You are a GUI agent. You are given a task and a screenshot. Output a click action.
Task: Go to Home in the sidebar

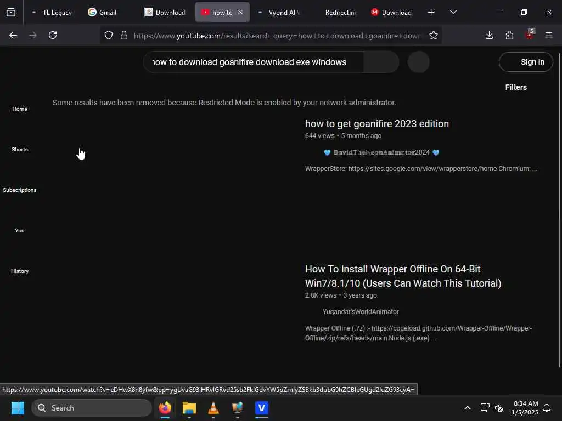pyautogui.click(x=20, y=109)
